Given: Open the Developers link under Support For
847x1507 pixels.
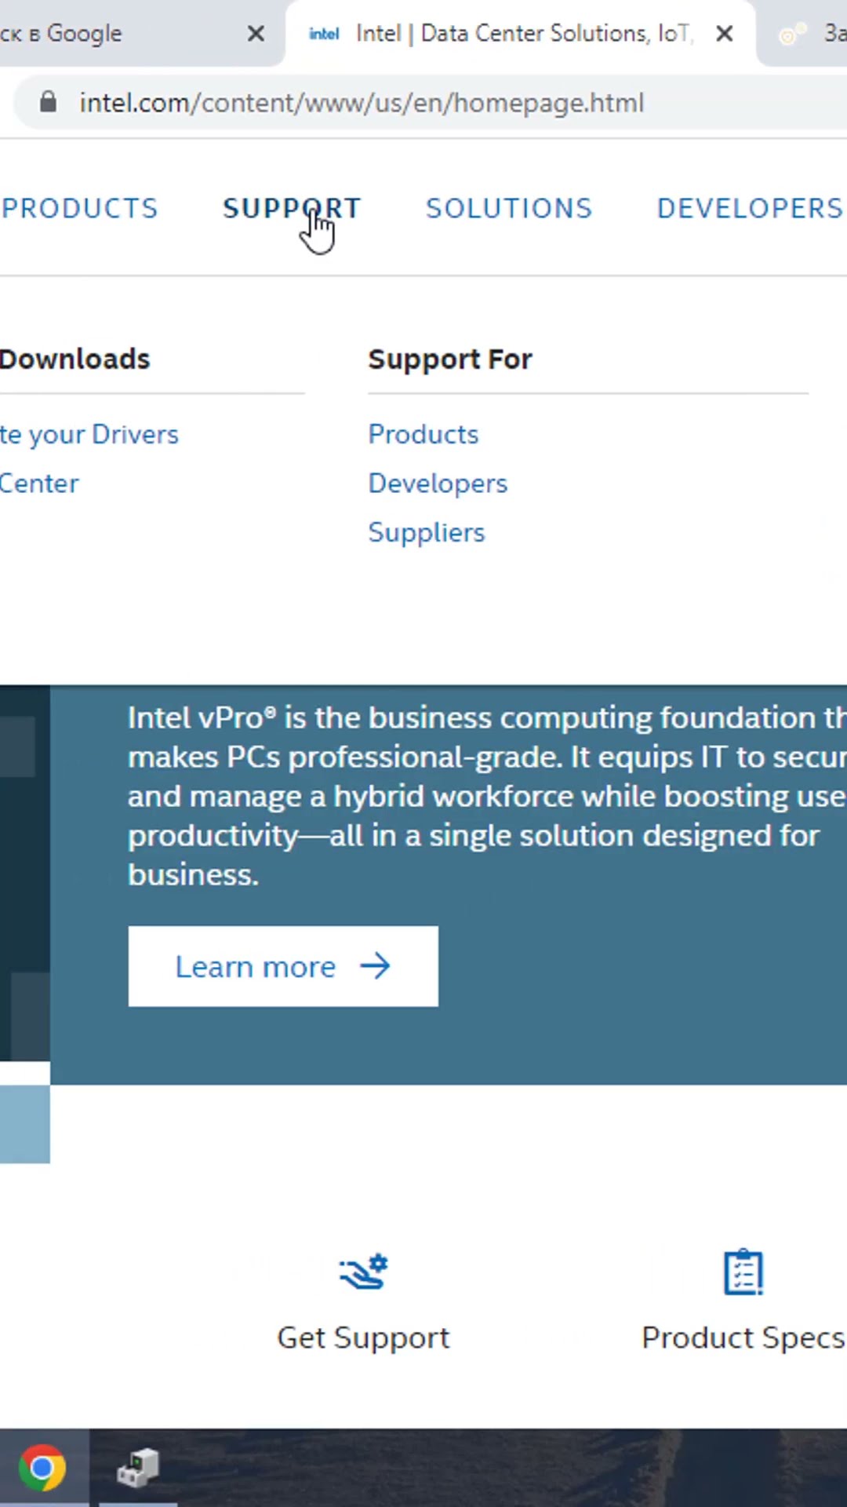Looking at the screenshot, I should pyautogui.click(x=438, y=483).
